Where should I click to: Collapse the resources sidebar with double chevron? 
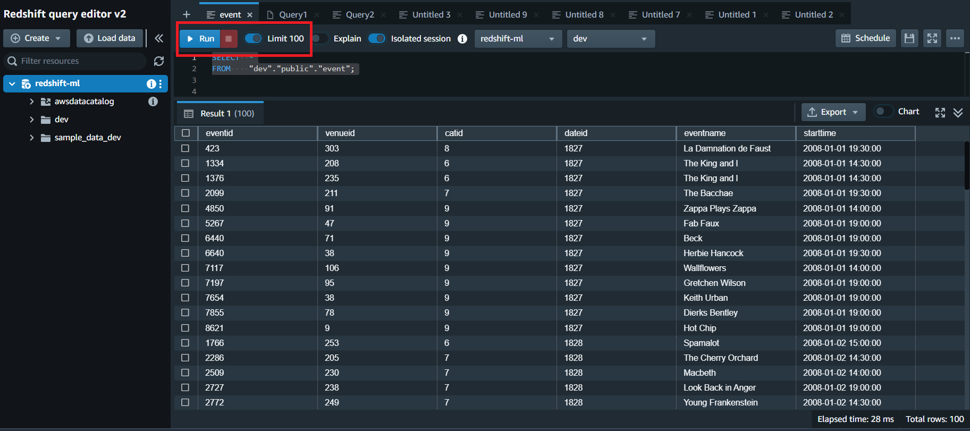click(159, 38)
